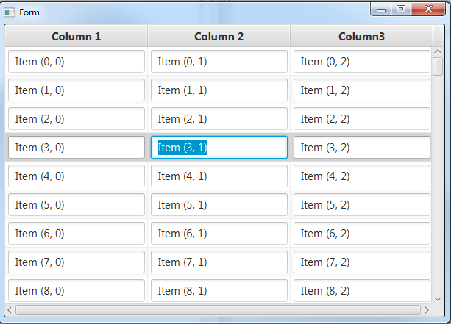Screen dimensions: 451x324
Task: Select the Column3 header
Action: tap(361, 36)
